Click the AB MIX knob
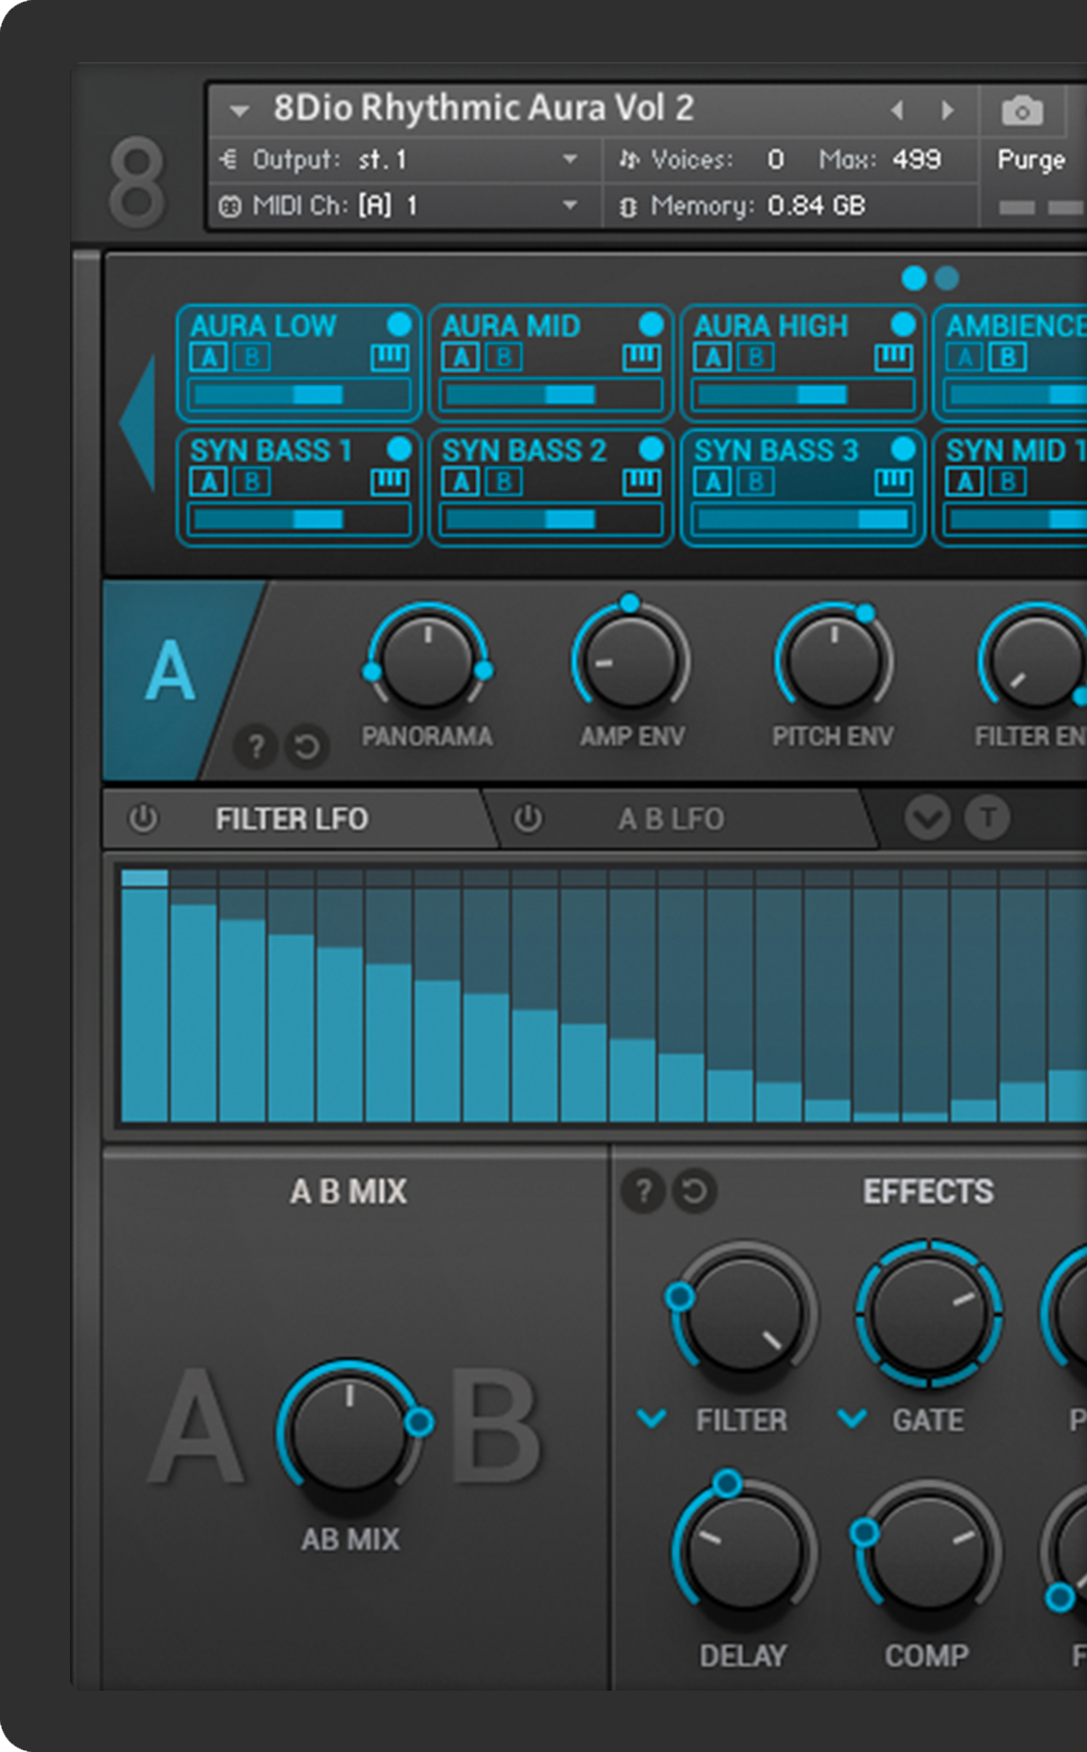The width and height of the screenshot is (1087, 1752). pos(351,1433)
